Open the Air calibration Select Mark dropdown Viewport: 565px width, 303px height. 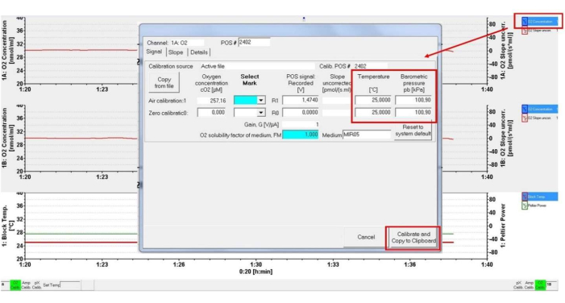tap(260, 100)
